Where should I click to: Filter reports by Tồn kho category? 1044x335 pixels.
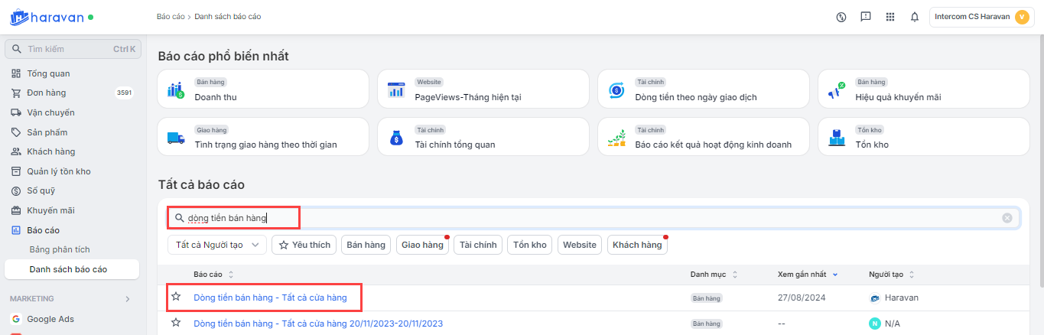[x=530, y=245]
